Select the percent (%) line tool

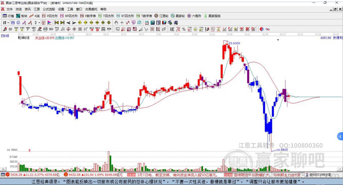(x=184, y=29)
